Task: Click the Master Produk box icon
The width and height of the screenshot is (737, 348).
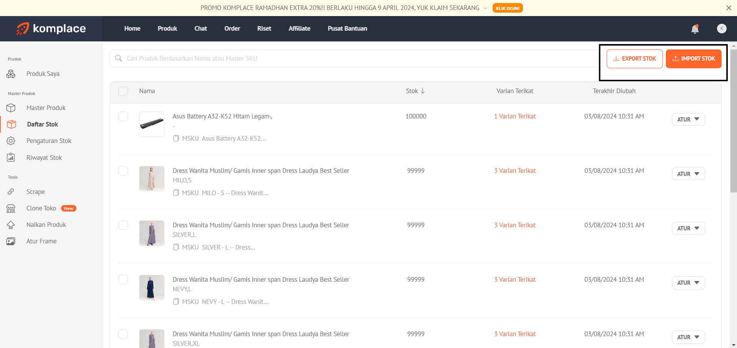Action: click(11, 108)
